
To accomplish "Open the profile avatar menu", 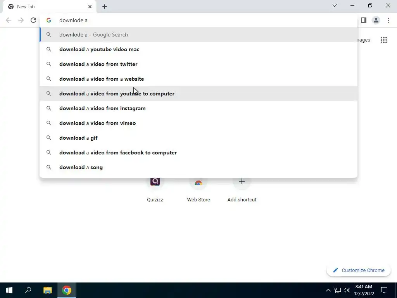I will (376, 20).
